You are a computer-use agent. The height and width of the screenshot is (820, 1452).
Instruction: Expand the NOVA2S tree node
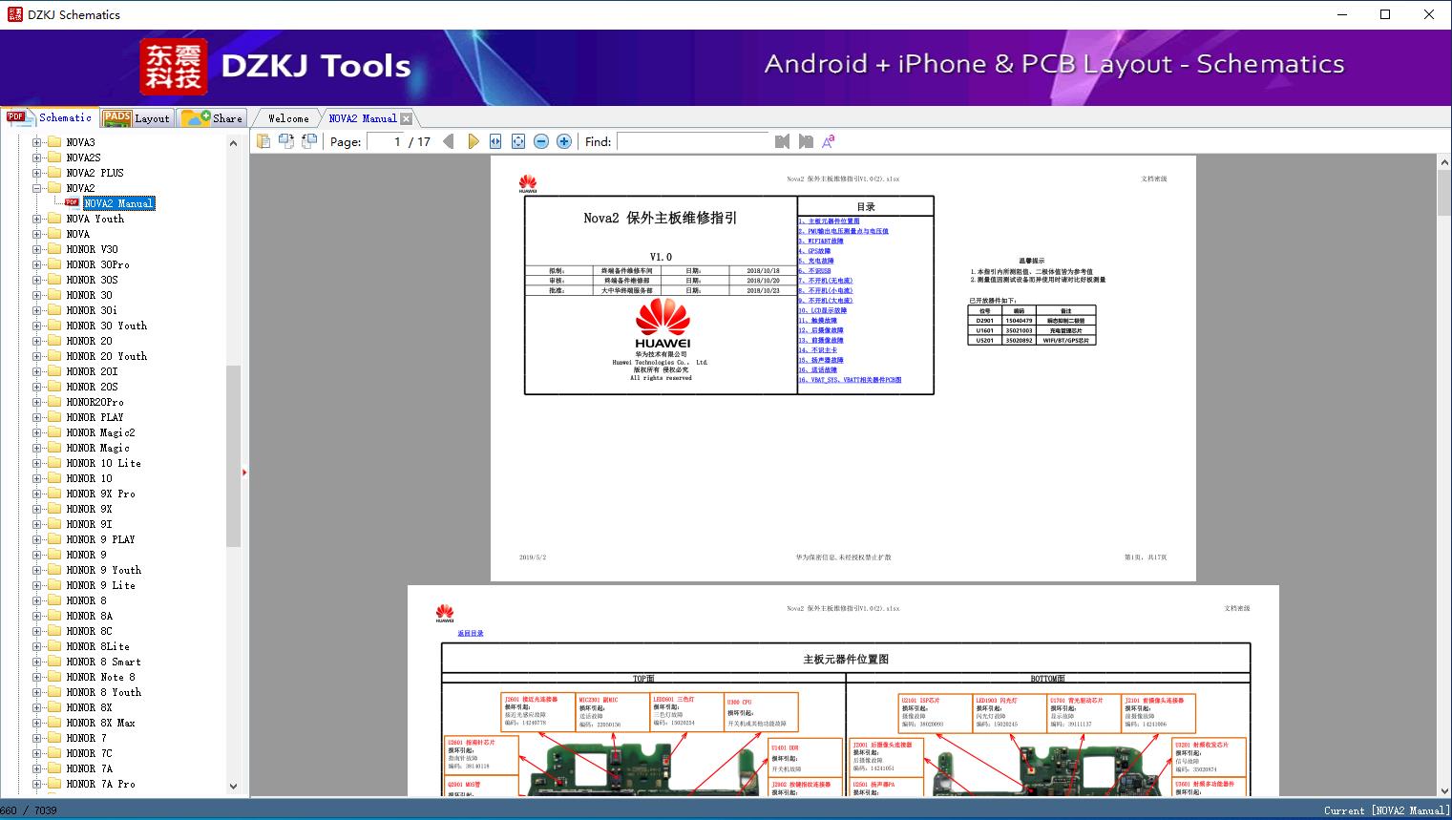[x=36, y=158]
